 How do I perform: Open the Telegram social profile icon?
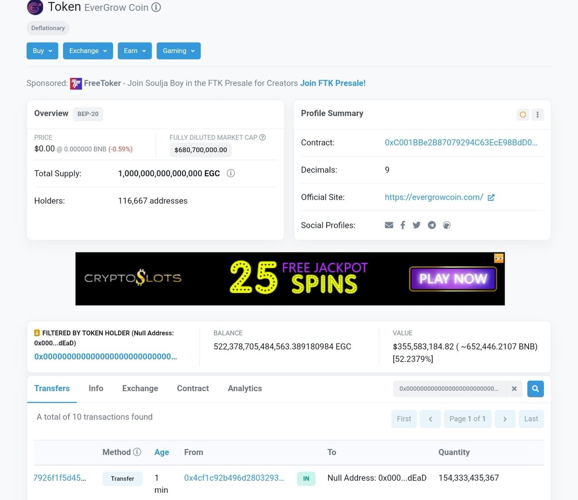point(432,225)
